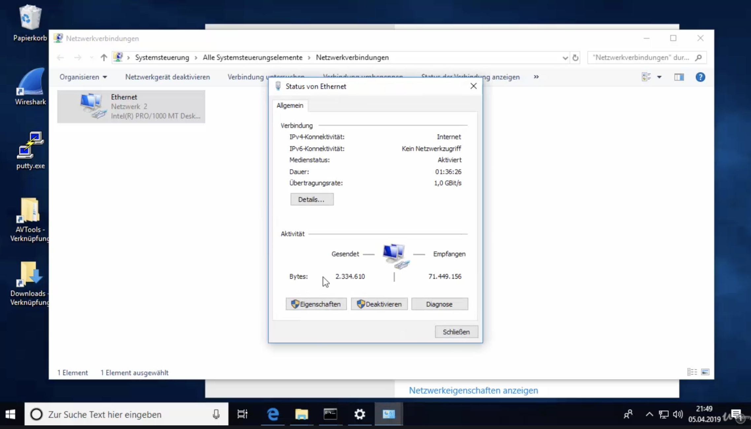Open connection Details button

click(312, 199)
